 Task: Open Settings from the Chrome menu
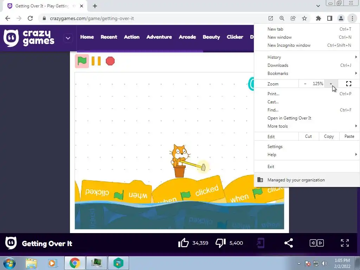point(307,147)
